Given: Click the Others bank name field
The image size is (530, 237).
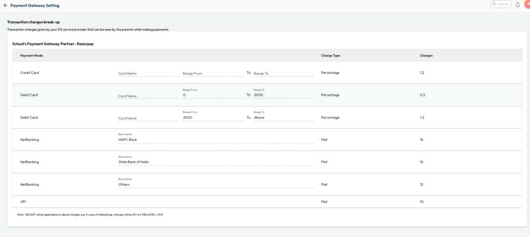Looking at the screenshot, I should 216,184.
